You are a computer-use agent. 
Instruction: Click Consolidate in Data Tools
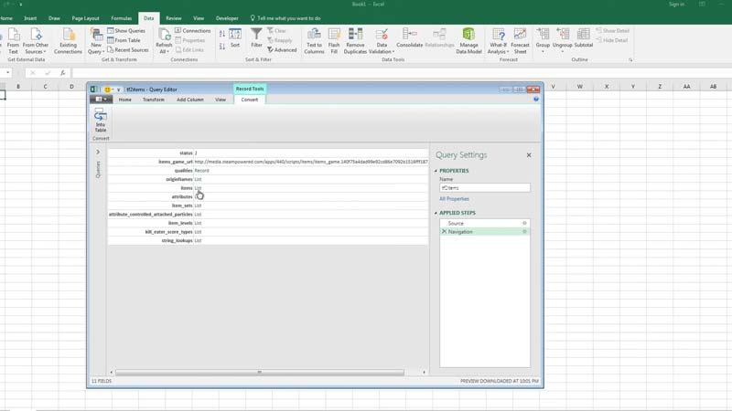click(409, 37)
